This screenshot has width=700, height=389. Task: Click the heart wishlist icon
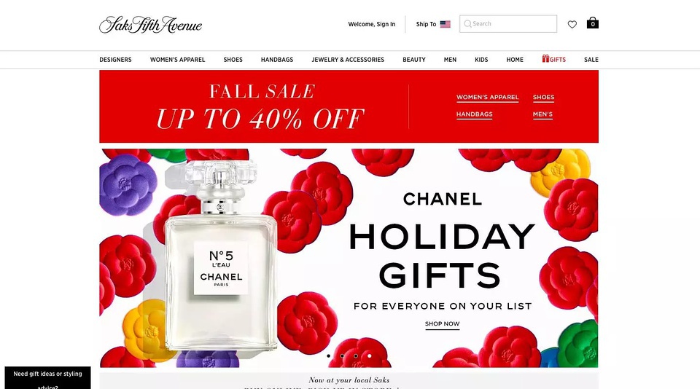click(572, 25)
